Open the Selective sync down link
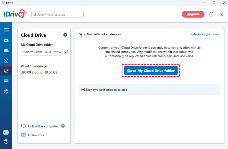Image resolution: width=228 pixels, height=149 pixels. pos(205,34)
